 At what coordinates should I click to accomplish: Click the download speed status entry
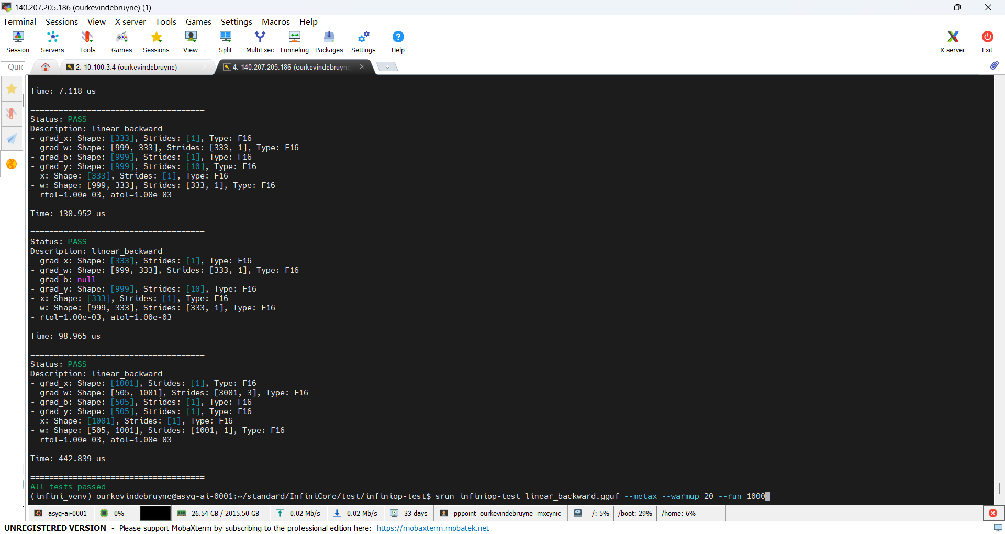[x=356, y=513]
